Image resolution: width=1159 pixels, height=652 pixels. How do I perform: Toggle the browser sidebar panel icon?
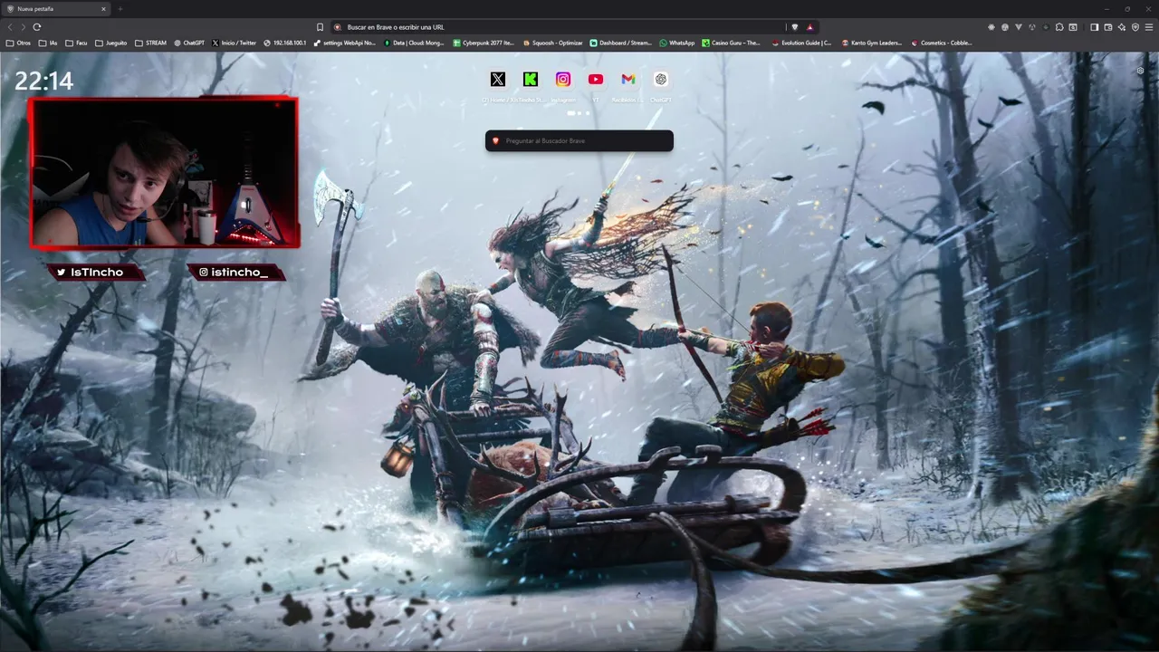(1095, 27)
